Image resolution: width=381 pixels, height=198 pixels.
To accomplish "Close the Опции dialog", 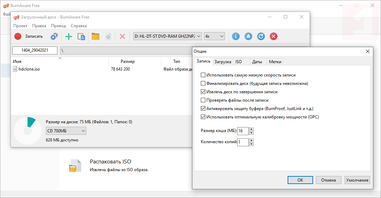I will click(x=368, y=51).
